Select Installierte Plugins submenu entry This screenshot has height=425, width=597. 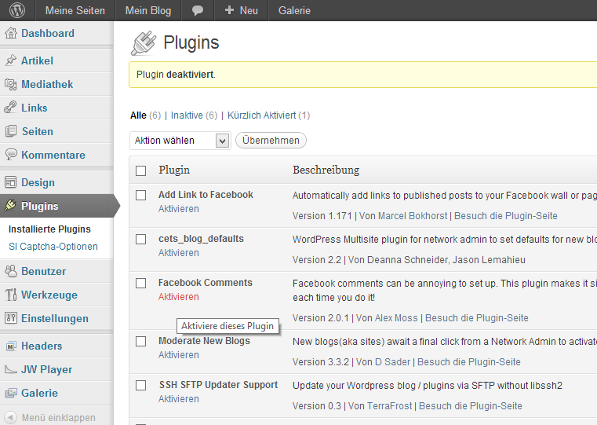pos(49,229)
